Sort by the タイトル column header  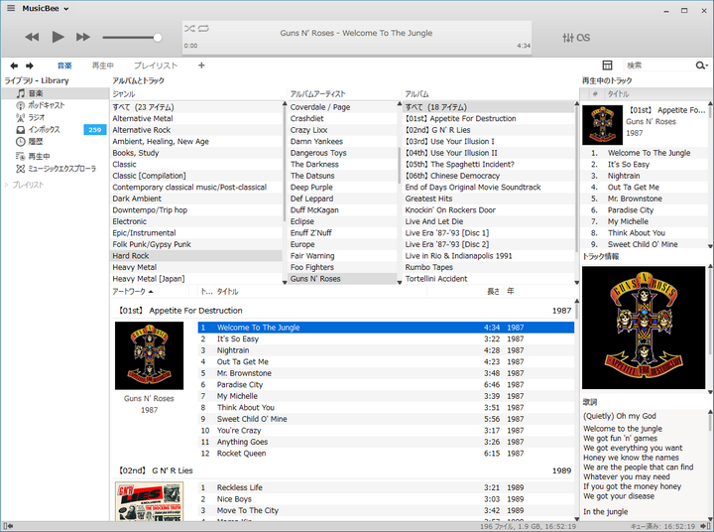321,291
